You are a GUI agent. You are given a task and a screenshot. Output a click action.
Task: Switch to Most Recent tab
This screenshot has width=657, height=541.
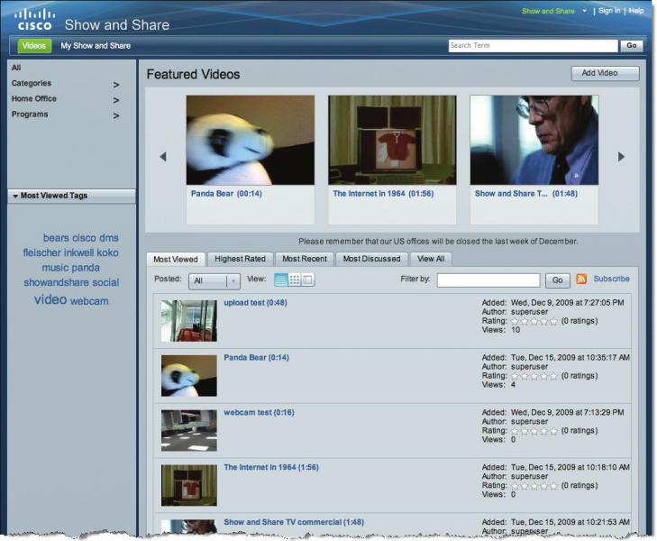click(x=305, y=259)
